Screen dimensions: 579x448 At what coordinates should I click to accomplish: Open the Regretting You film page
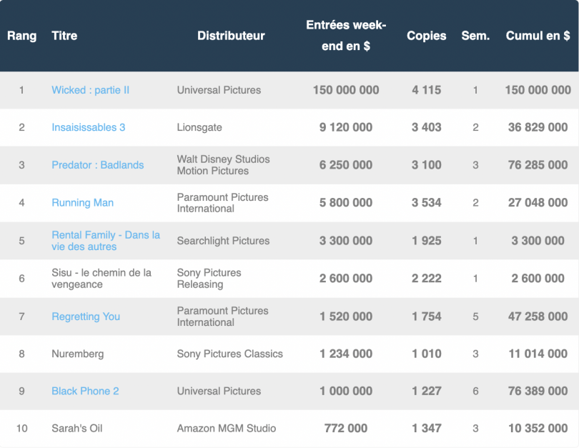(86, 317)
